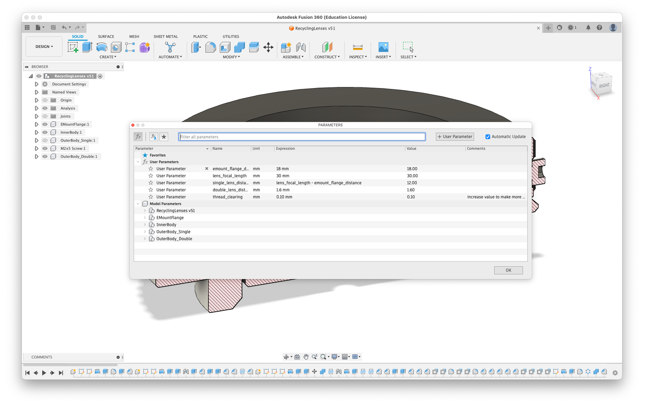This screenshot has height=401, width=649.
Task: Open the DESIGN workspace dropdown
Action: 44,47
